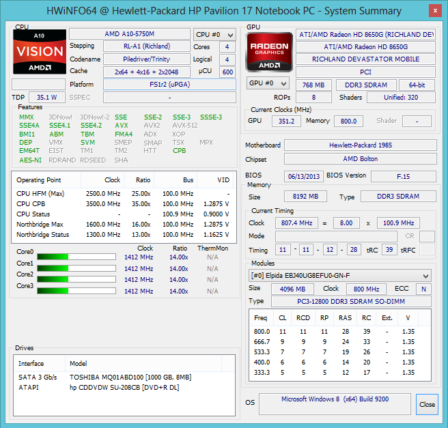Select the 533.3 frequency timing row
448x428 pixels.
(x=339, y=352)
